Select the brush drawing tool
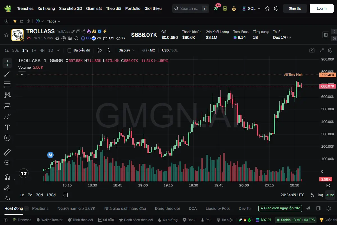Image resolution: width=337 pixels, height=225 pixels. click(7, 116)
